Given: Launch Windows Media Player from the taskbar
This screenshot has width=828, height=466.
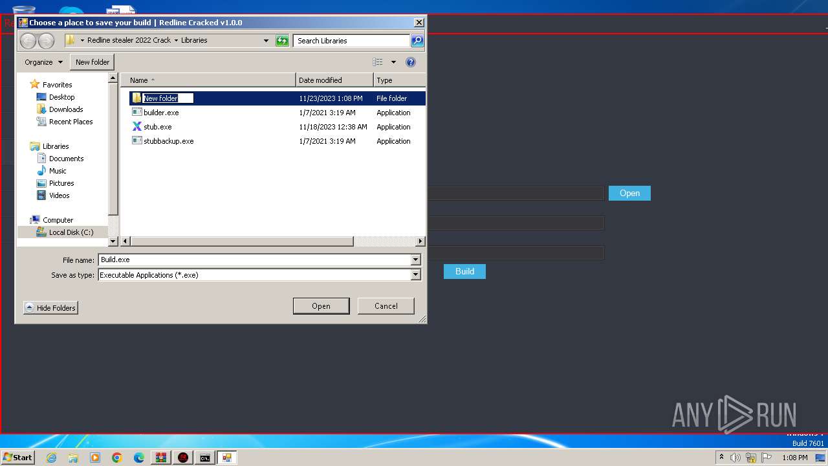Looking at the screenshot, I should point(95,458).
